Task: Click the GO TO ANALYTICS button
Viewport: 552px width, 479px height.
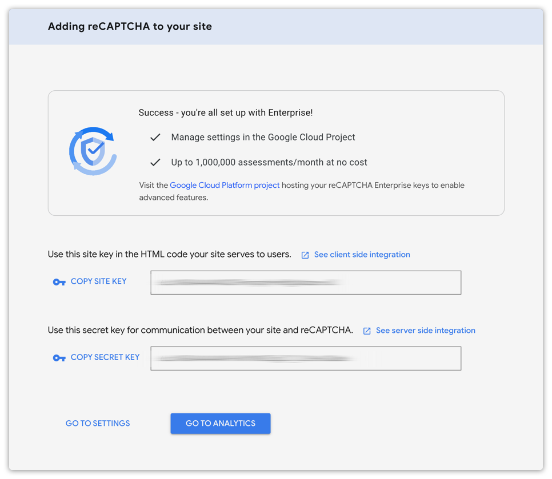Action: click(x=221, y=424)
